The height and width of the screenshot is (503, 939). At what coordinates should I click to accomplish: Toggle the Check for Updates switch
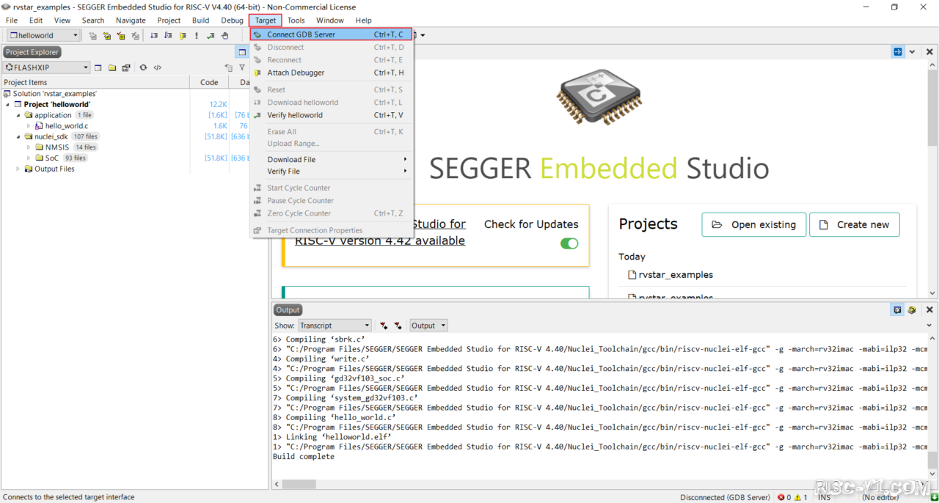[x=569, y=243]
